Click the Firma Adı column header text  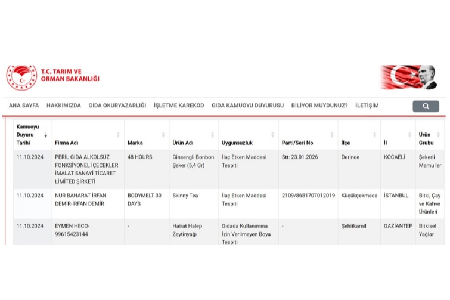tap(67, 143)
